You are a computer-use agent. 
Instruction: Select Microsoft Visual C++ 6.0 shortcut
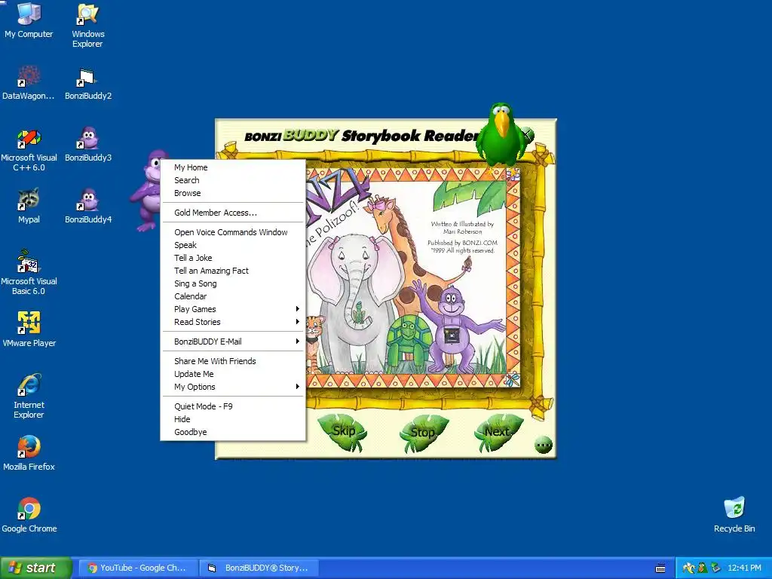[29, 150]
